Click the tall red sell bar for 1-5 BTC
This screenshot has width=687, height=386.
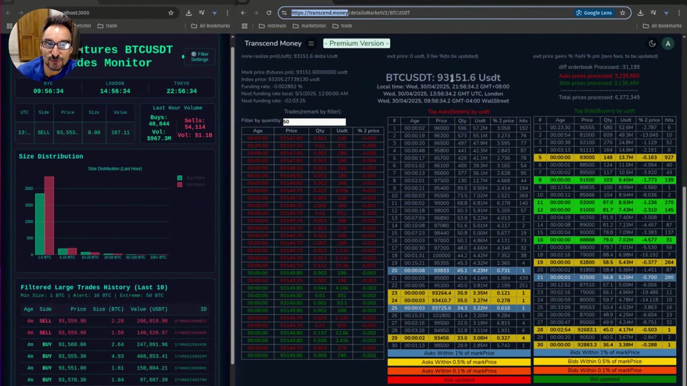[x=49, y=216]
